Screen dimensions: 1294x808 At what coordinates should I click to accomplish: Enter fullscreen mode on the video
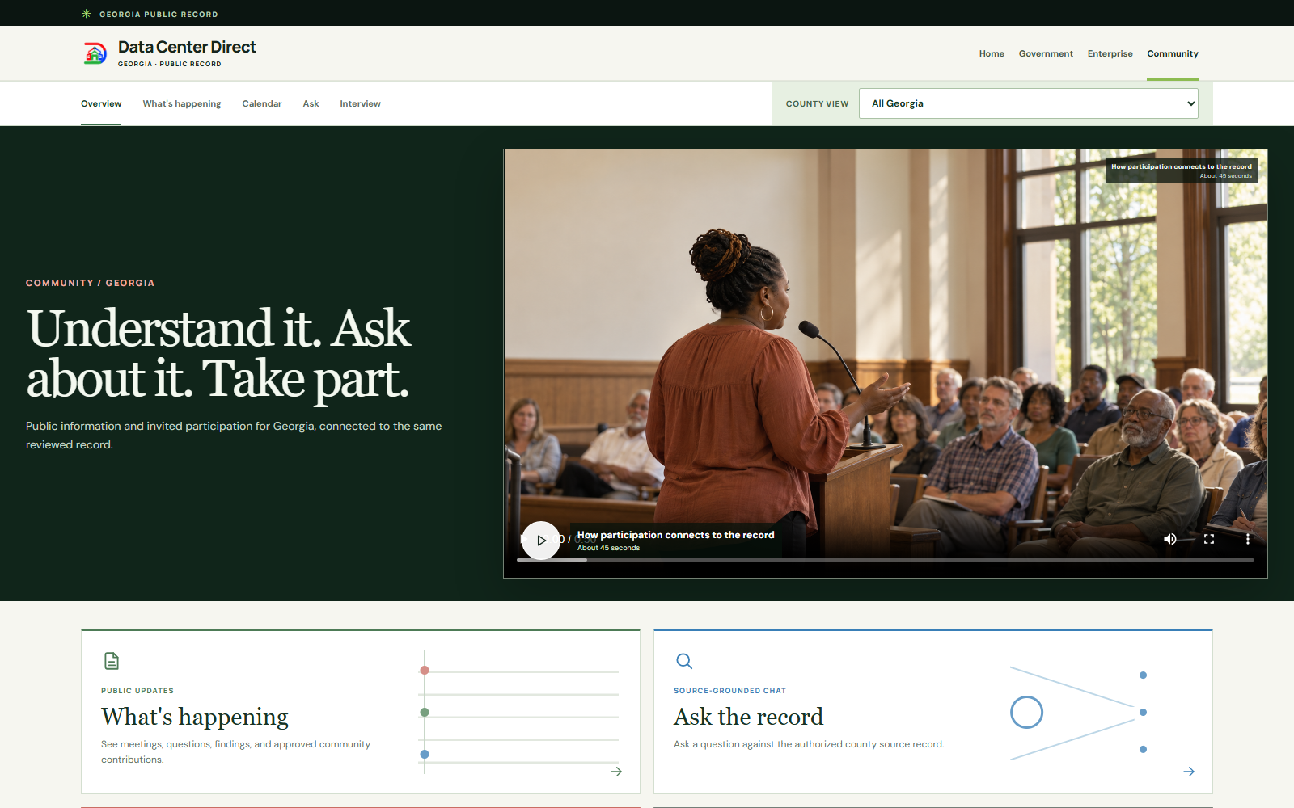point(1209,539)
